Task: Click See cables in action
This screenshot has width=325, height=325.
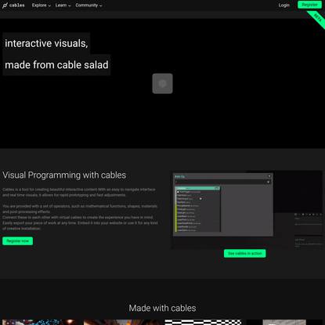Action: click(245, 254)
